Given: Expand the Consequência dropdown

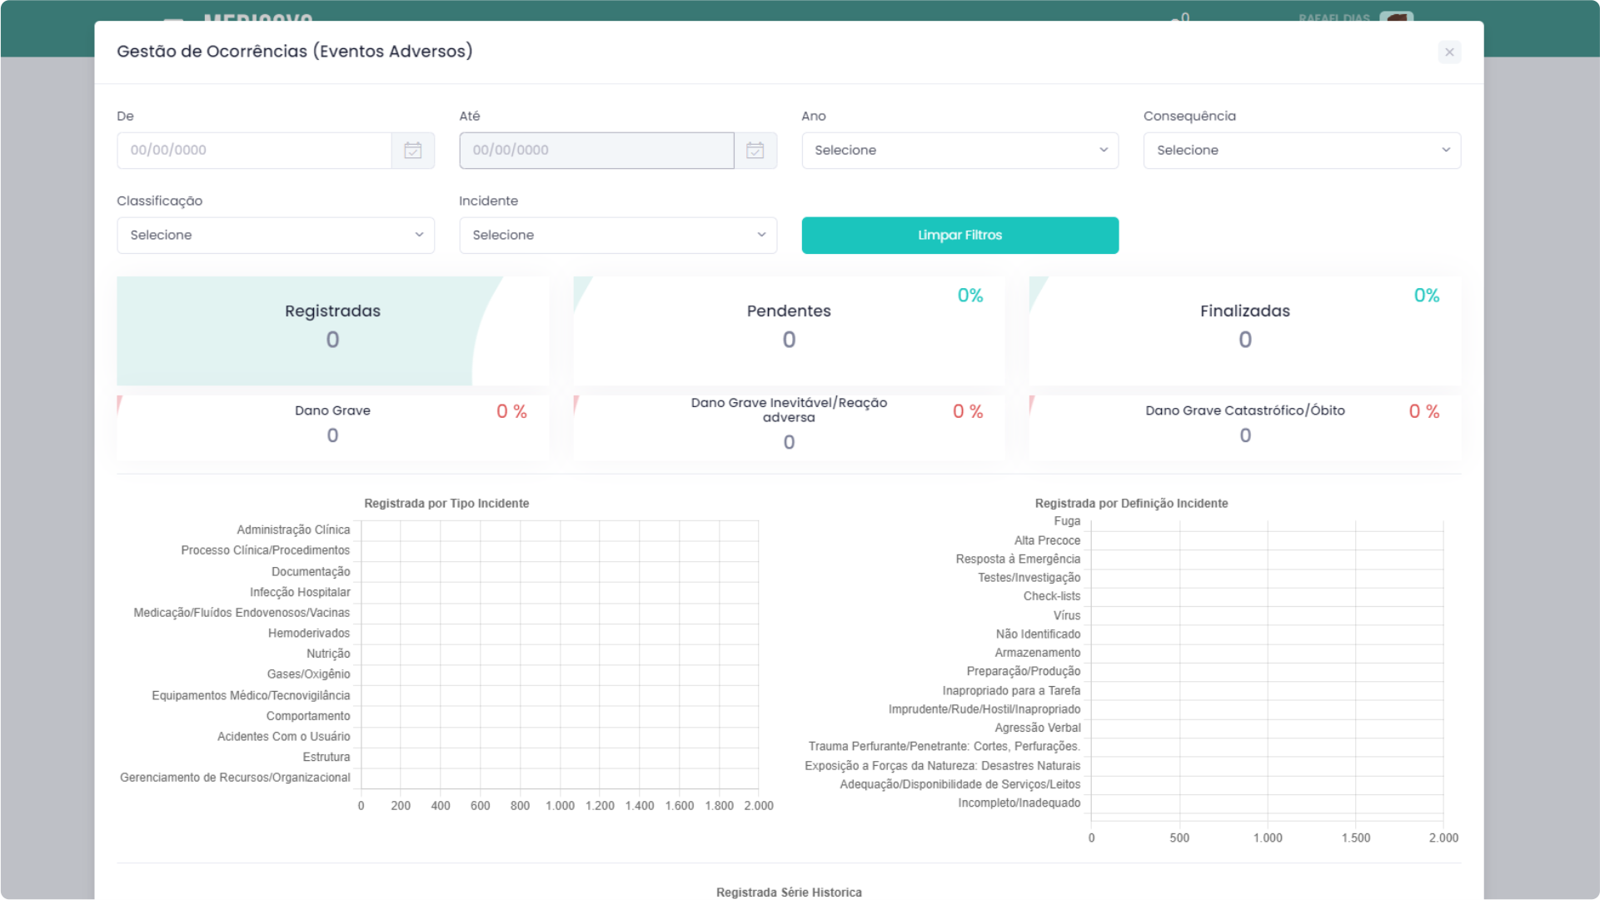Looking at the screenshot, I should coord(1301,151).
